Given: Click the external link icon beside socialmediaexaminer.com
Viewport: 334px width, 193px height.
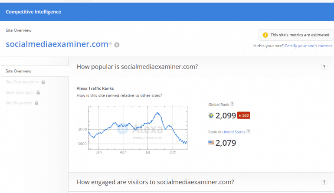Looking at the screenshot, I should 111,44.
